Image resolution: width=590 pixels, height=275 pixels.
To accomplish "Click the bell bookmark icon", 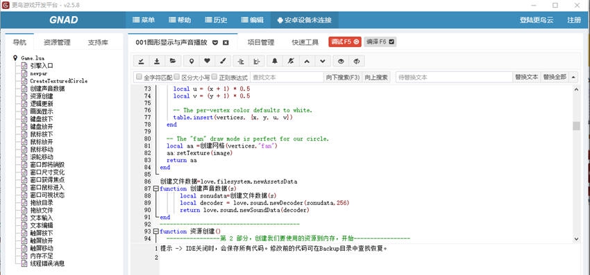I will click(275, 61).
